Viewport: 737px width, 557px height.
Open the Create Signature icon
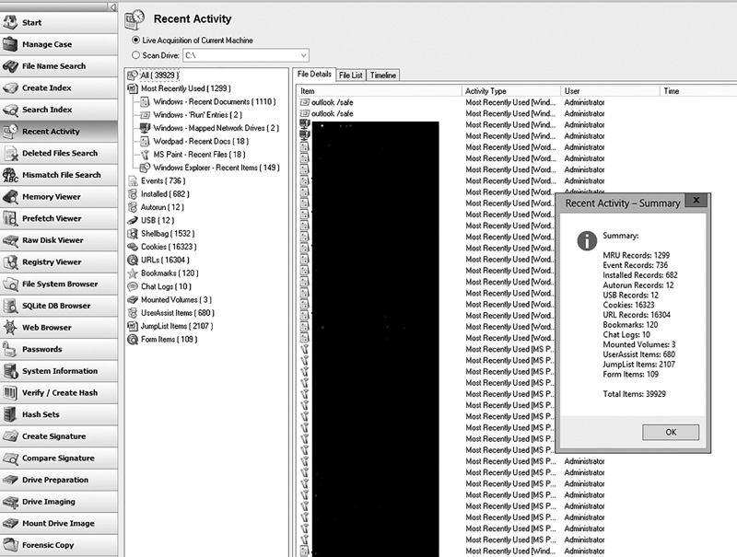(x=10, y=436)
